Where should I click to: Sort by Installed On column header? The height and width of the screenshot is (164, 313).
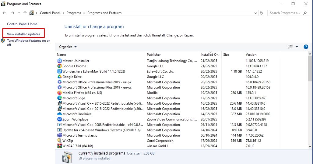click(210, 55)
